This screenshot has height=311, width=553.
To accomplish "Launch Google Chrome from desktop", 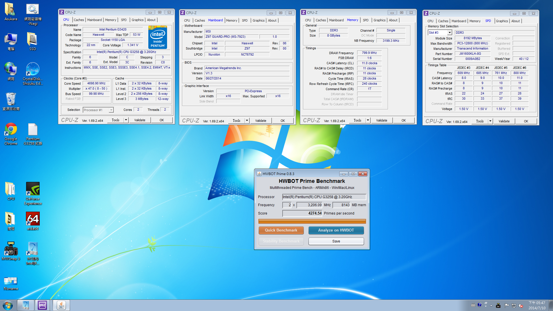I will pyautogui.click(x=11, y=134).
